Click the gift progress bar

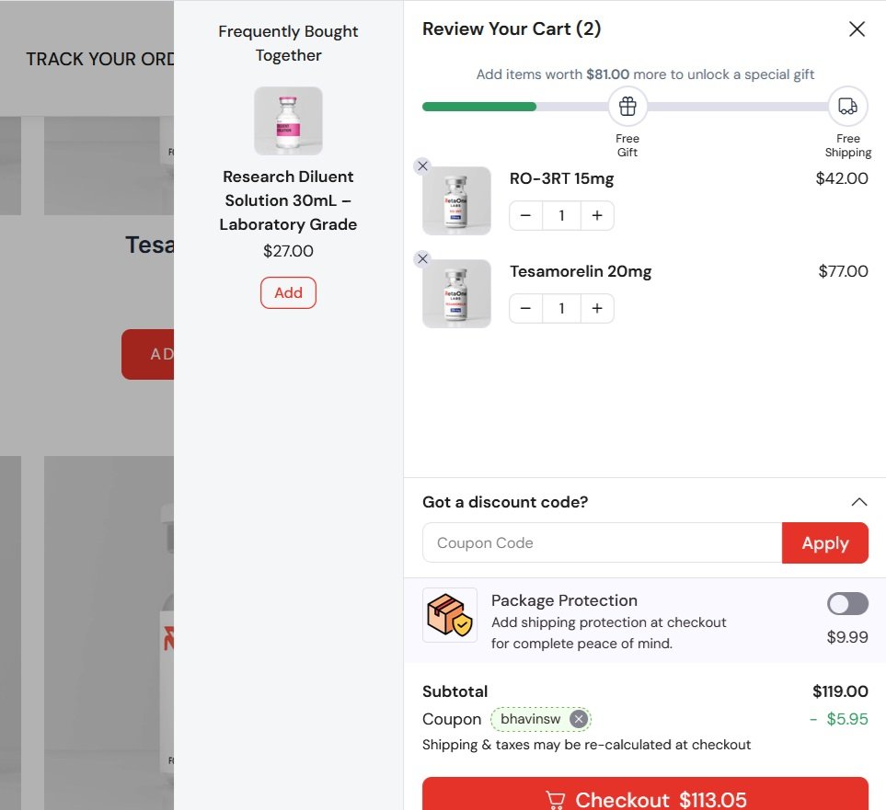coord(625,107)
